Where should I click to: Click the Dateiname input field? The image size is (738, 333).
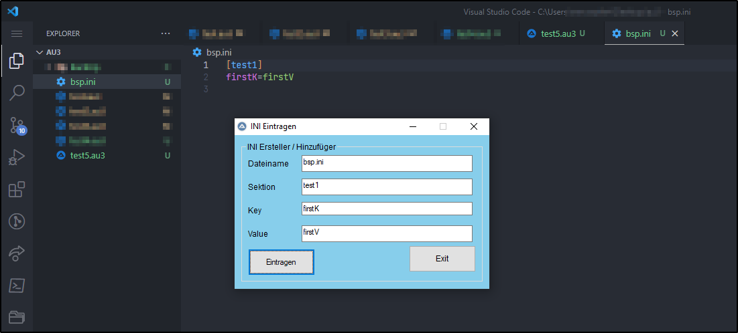pos(387,163)
